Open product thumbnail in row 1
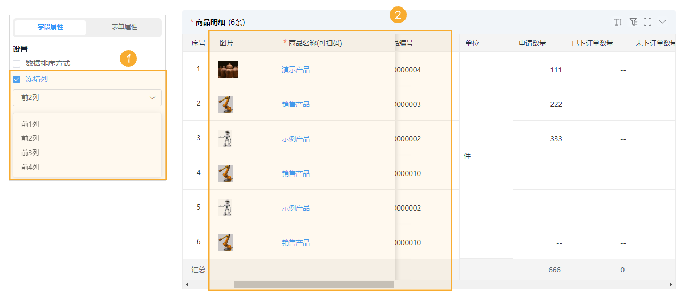This screenshot has width=689, height=300. coord(228,70)
